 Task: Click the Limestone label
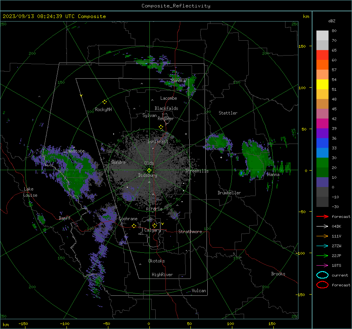pos(74,151)
